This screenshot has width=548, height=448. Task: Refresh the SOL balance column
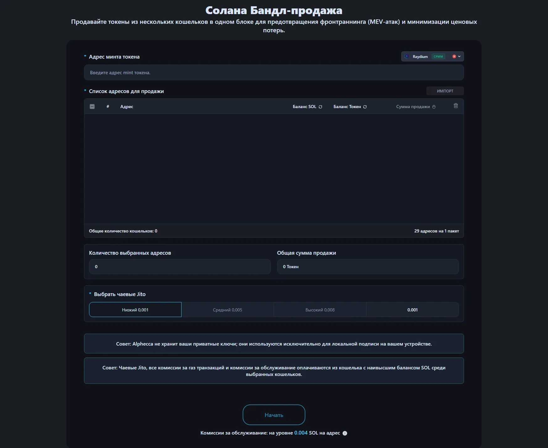[320, 107]
